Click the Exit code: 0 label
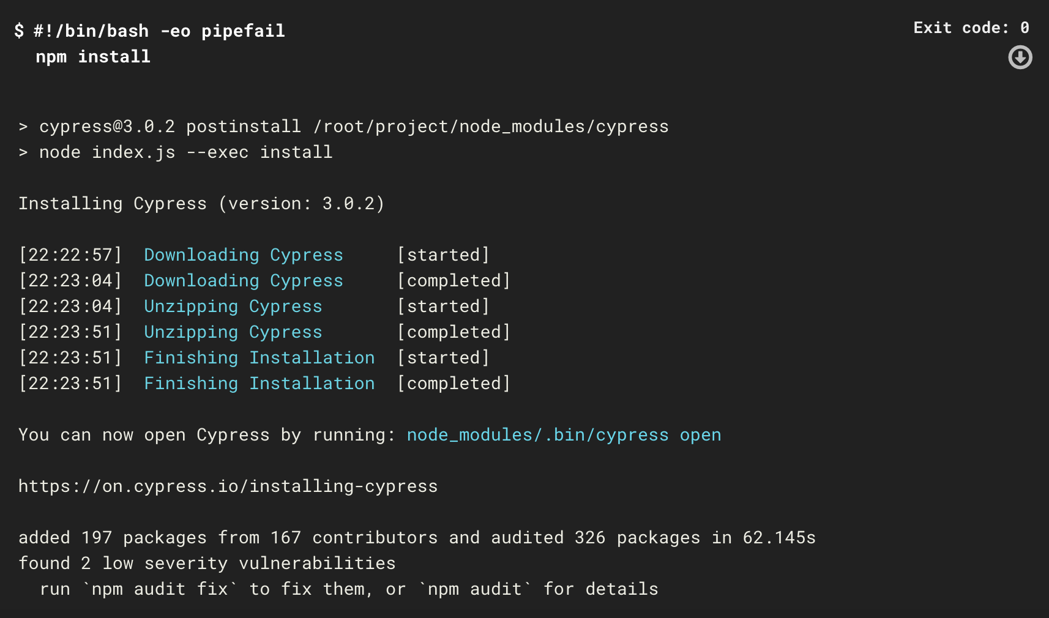The width and height of the screenshot is (1049, 618). coord(971,28)
